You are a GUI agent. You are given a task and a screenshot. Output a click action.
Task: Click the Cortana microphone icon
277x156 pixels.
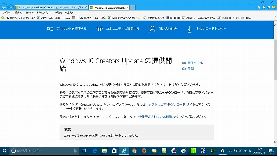click(x=75, y=151)
